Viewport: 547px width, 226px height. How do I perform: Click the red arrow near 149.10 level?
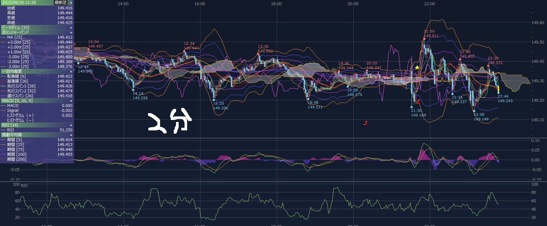365,123
